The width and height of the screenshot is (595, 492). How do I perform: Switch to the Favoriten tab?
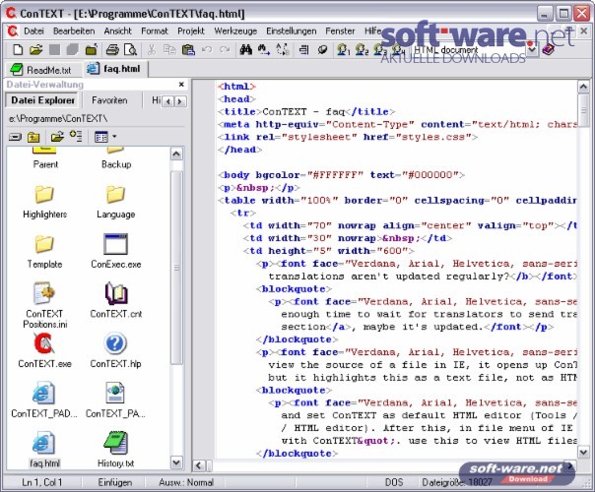point(109,100)
